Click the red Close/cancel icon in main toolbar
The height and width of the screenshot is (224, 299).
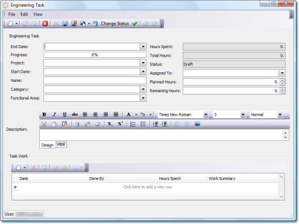[45, 23]
